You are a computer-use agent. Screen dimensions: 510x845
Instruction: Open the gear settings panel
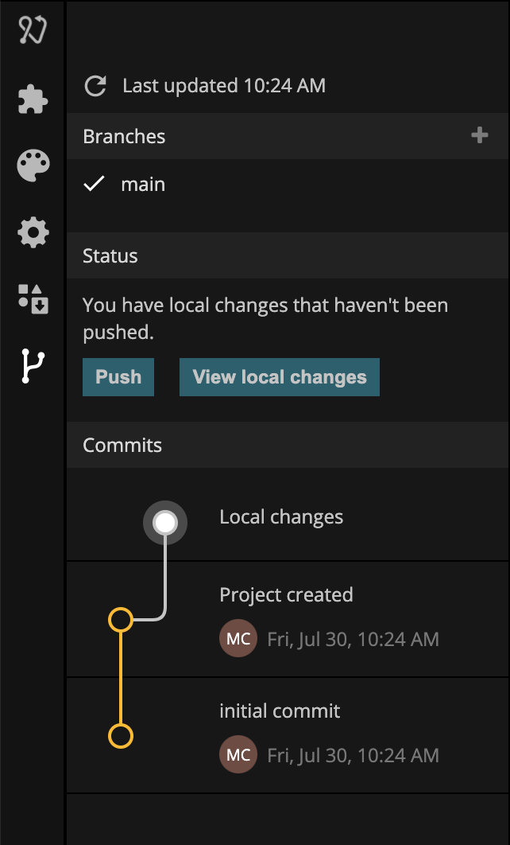point(33,232)
